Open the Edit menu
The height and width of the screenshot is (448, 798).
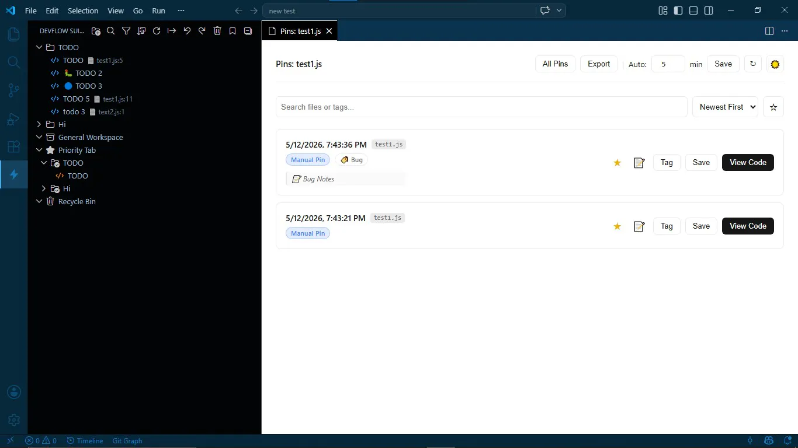pyautogui.click(x=52, y=10)
